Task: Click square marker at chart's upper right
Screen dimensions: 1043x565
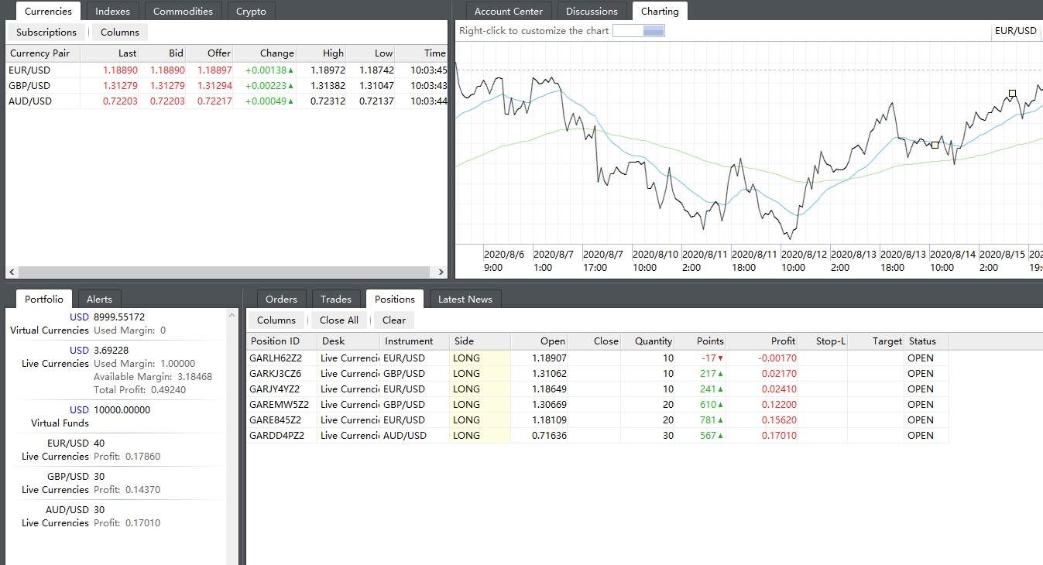Action: [x=1012, y=94]
